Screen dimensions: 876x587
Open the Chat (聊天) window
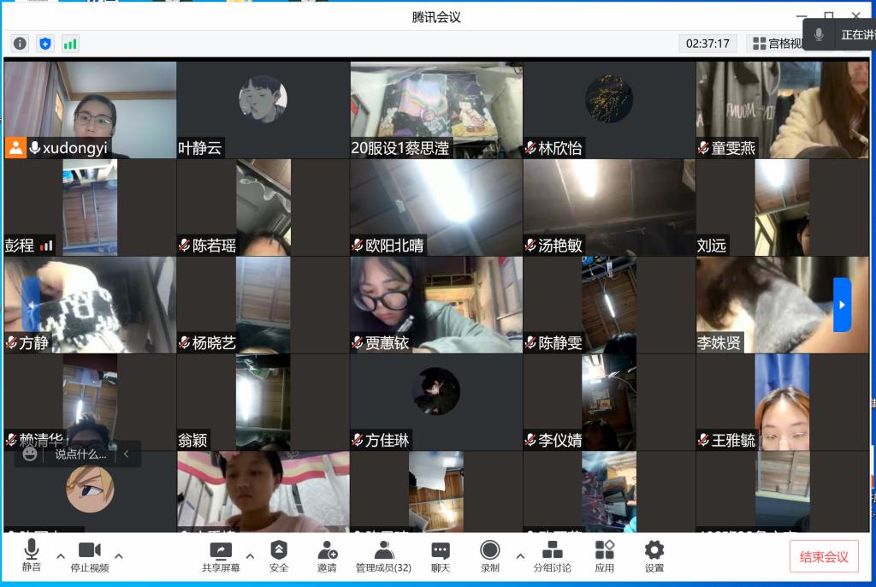click(x=441, y=556)
